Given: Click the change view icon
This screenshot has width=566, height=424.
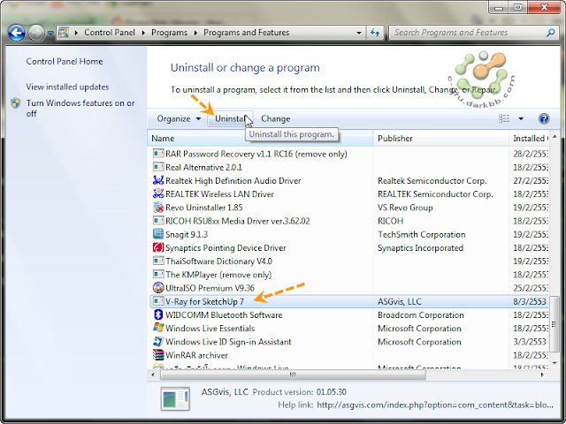Looking at the screenshot, I should (504, 118).
